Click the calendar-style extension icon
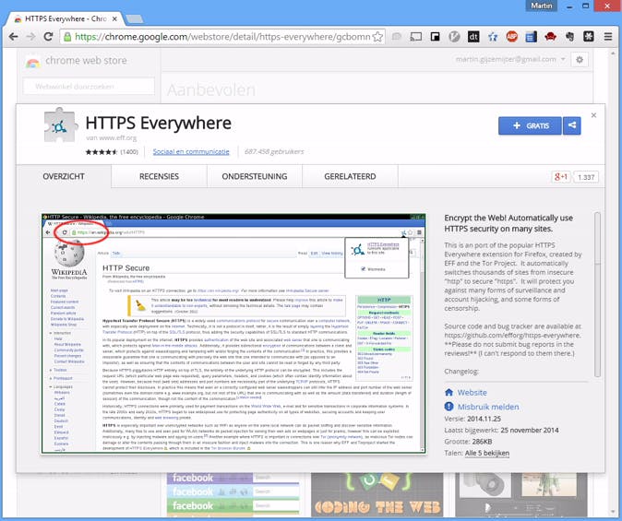Image resolution: width=622 pixels, height=521 pixels. coord(531,37)
